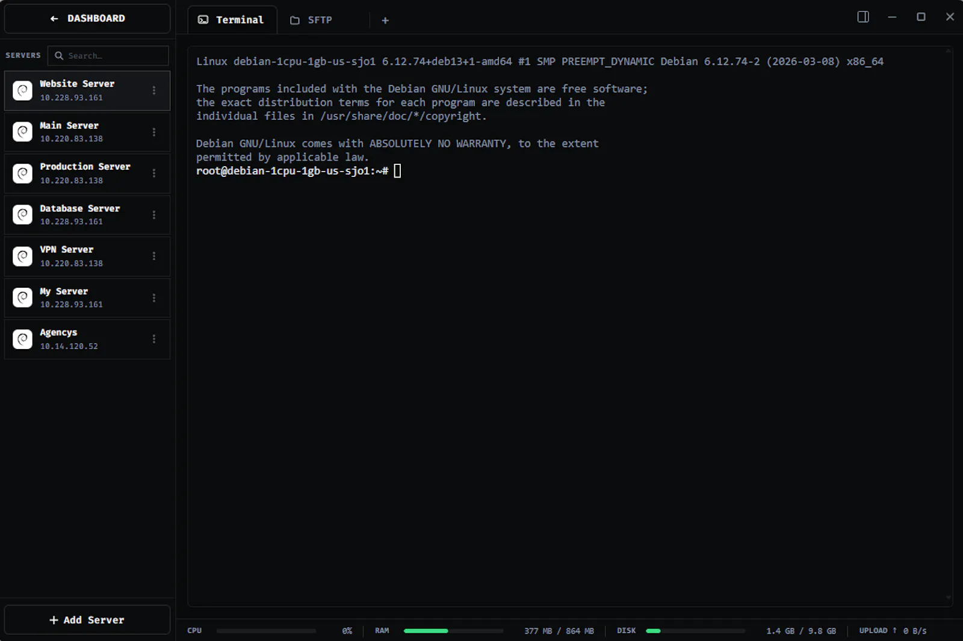Screen dimensions: 963x641
Task: Maximize the application window
Action: tap(921, 17)
